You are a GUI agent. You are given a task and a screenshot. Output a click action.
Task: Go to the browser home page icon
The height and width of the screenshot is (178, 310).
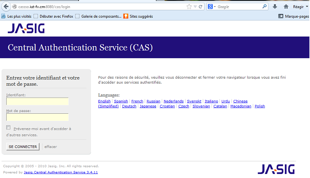pos(286,7)
